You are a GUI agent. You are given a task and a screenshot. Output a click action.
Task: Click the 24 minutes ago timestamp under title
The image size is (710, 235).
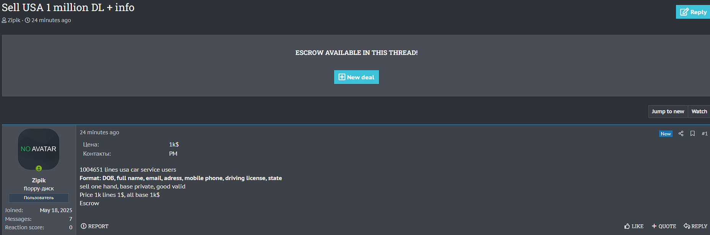coord(51,20)
